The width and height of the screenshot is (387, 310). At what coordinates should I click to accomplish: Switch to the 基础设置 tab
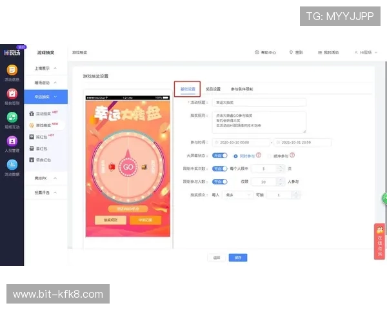click(x=188, y=89)
